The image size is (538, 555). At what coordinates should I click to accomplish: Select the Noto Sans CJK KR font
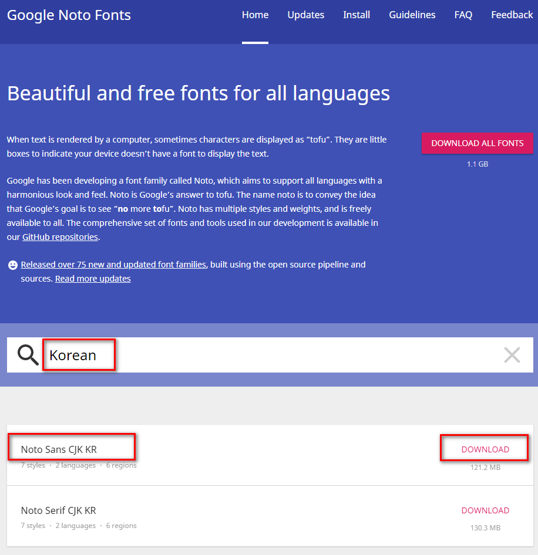coord(59,449)
